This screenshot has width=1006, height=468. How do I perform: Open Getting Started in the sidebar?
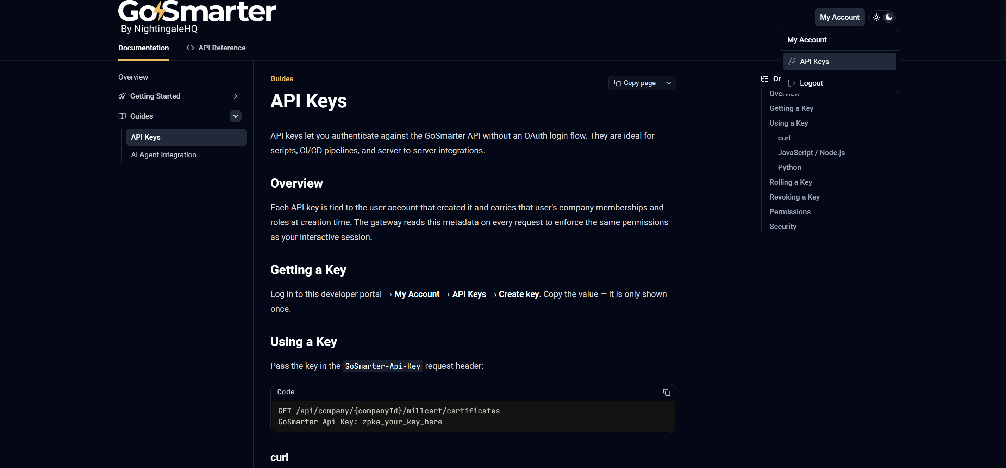pos(155,96)
